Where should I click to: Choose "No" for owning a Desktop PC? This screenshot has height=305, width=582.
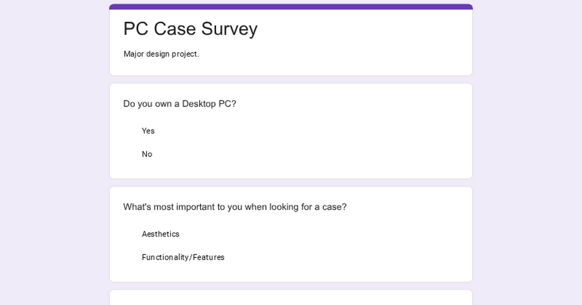pos(147,154)
